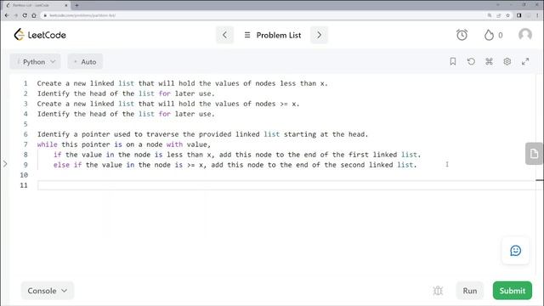
Task: Go to the previous problem arrow
Action: pyautogui.click(x=224, y=35)
